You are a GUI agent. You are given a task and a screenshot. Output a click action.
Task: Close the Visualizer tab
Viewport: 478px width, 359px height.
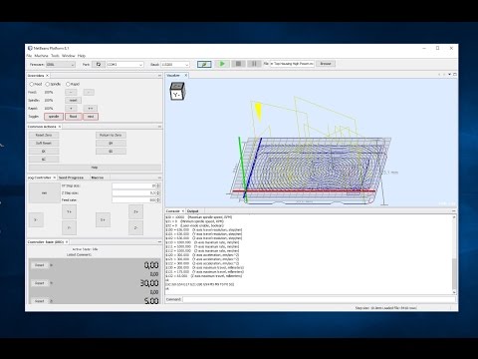pyautogui.click(x=186, y=76)
